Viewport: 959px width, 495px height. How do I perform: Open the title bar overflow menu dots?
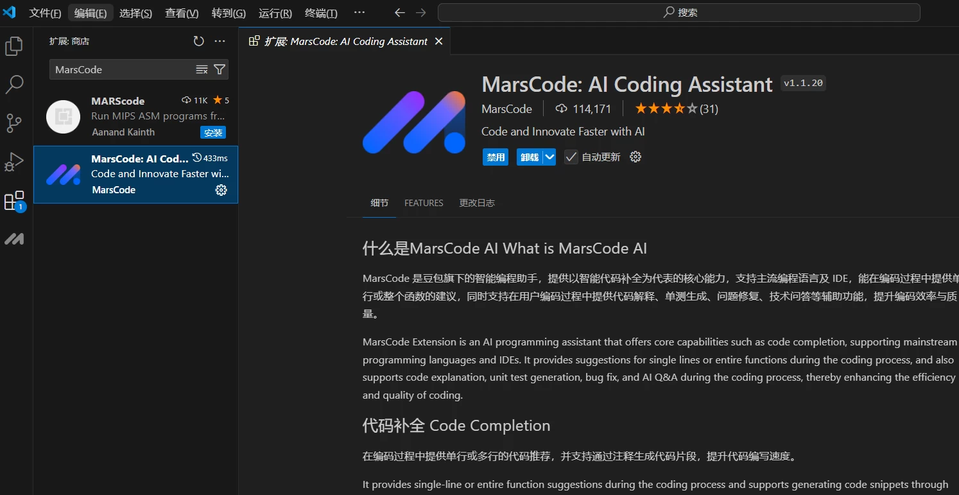pyautogui.click(x=359, y=12)
